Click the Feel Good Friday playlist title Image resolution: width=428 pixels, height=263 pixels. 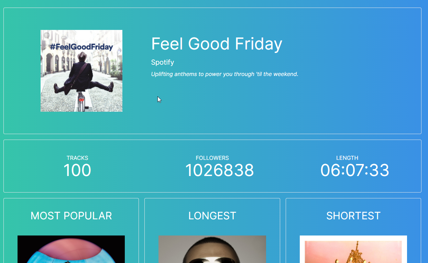[x=217, y=44]
